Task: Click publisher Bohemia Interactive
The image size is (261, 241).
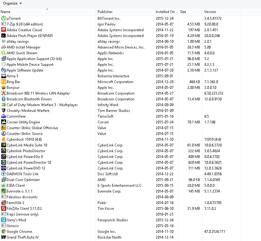Action: [113, 76]
